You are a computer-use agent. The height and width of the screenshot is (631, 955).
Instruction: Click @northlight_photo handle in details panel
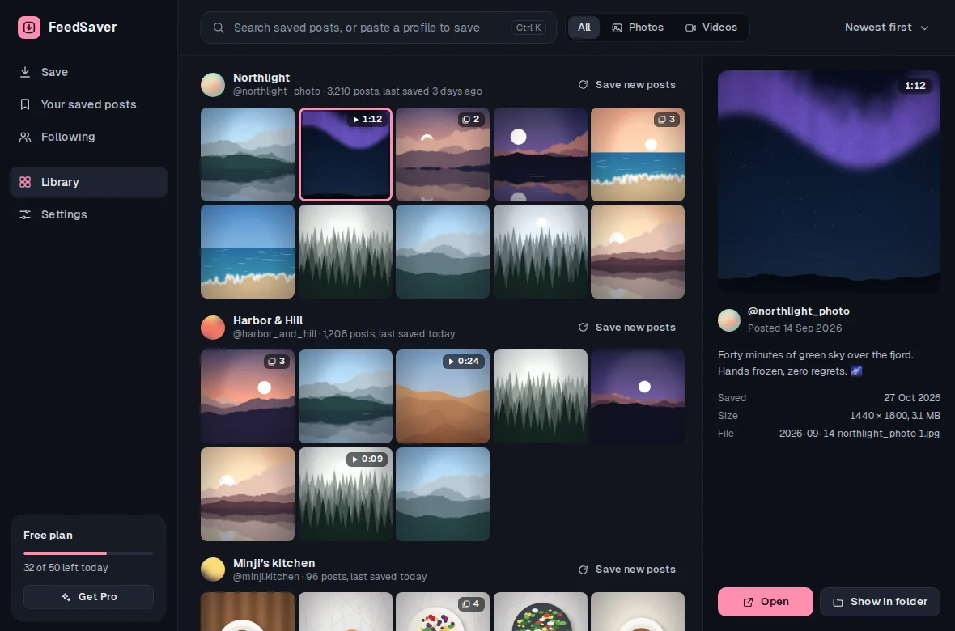coord(799,311)
